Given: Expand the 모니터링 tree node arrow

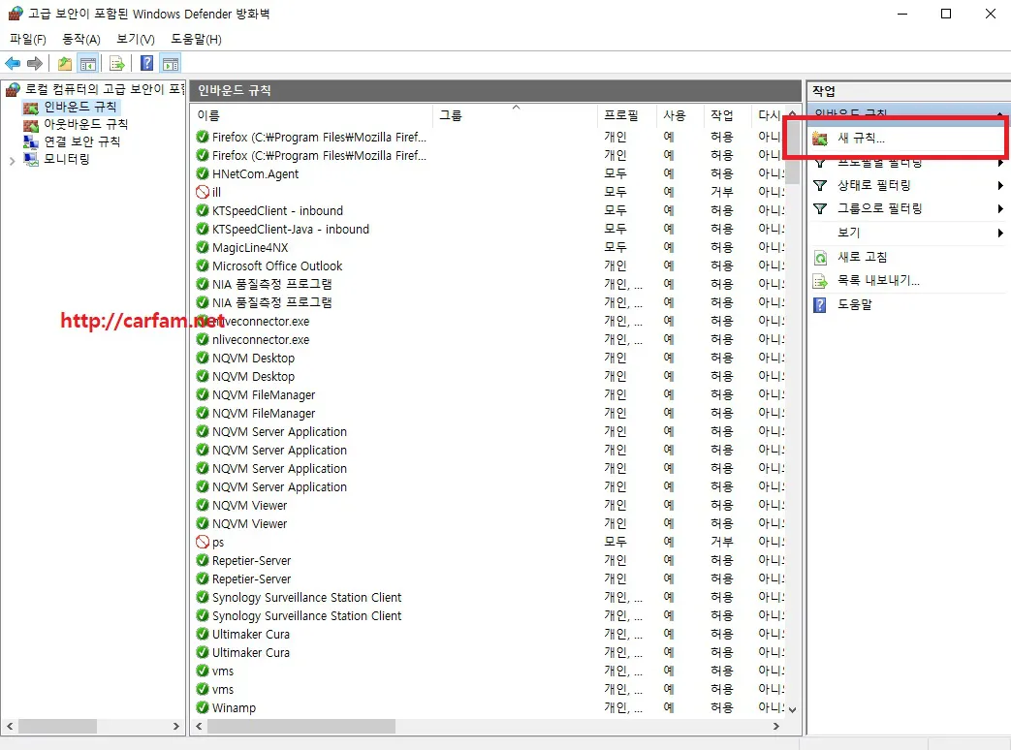Looking at the screenshot, I should [x=12, y=161].
